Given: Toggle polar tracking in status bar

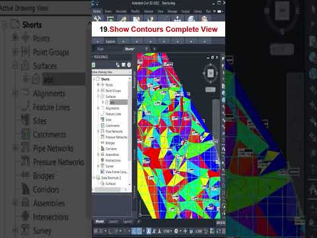Looking at the screenshot, I should (117, 231).
